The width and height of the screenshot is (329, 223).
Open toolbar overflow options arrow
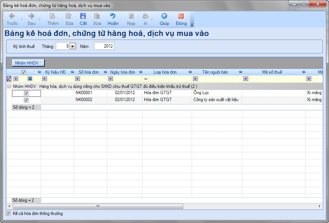(x=192, y=25)
